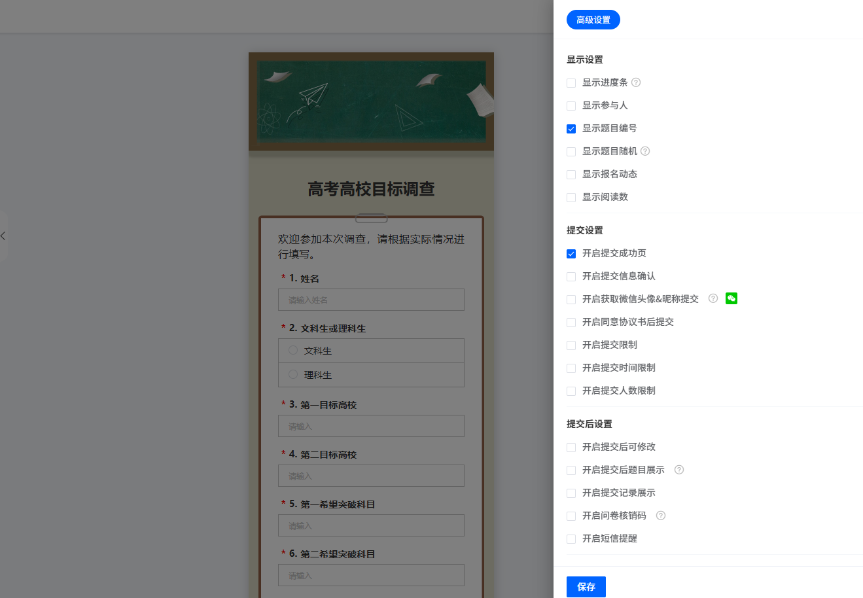Uncheck the 显示题目编号 checkbox
This screenshot has height=598, width=863.
571,129
